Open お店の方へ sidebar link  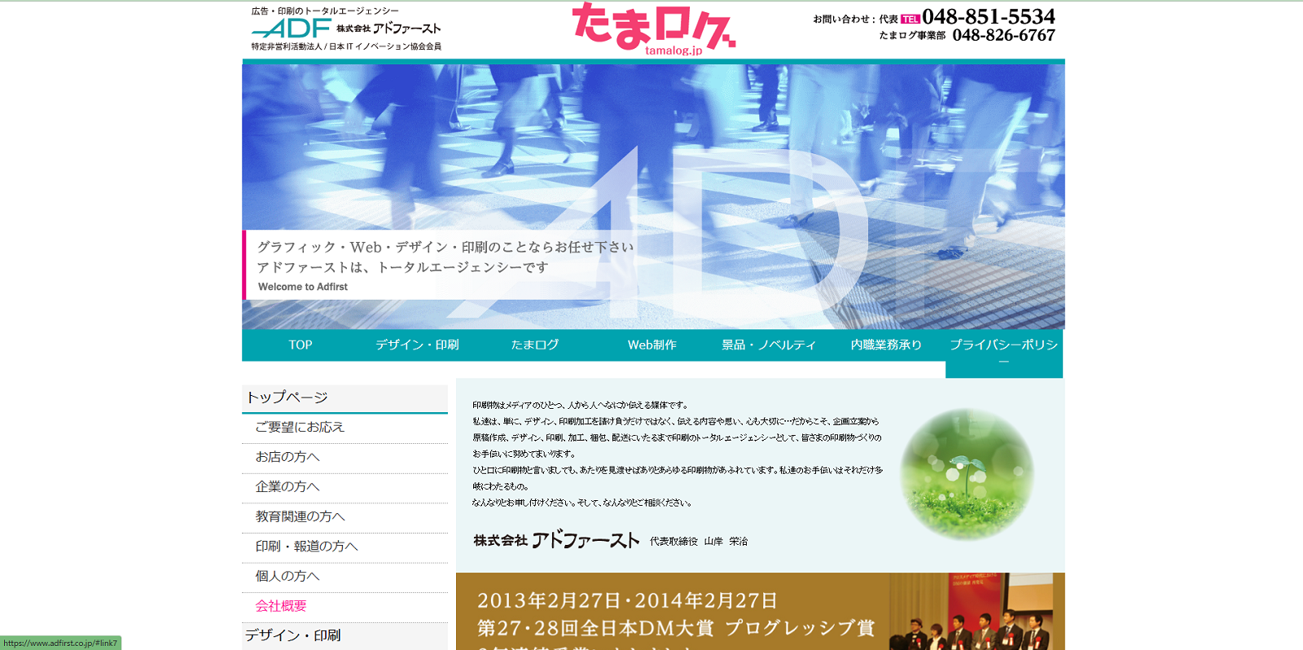coord(344,457)
